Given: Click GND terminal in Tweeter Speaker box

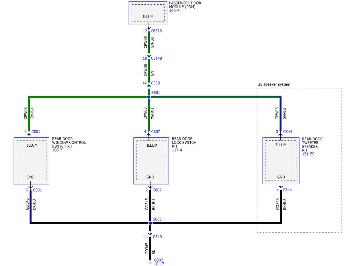Looking at the screenshot, I should point(281,177).
